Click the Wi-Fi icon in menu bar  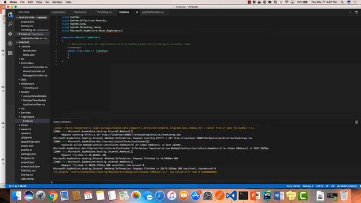click(x=287, y=2)
